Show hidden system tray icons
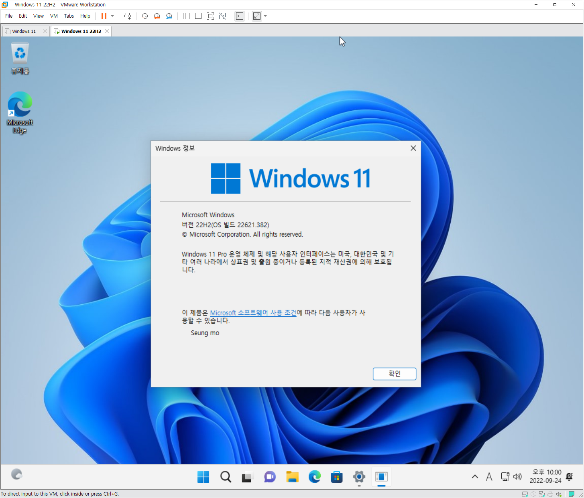The height and width of the screenshot is (498, 584). tap(475, 477)
